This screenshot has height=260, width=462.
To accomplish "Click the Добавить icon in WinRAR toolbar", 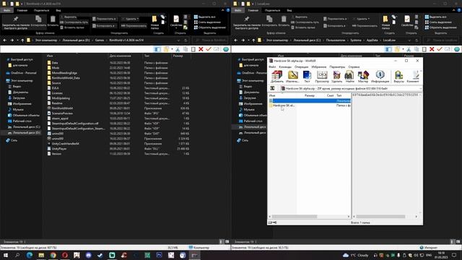I will click(x=277, y=77).
